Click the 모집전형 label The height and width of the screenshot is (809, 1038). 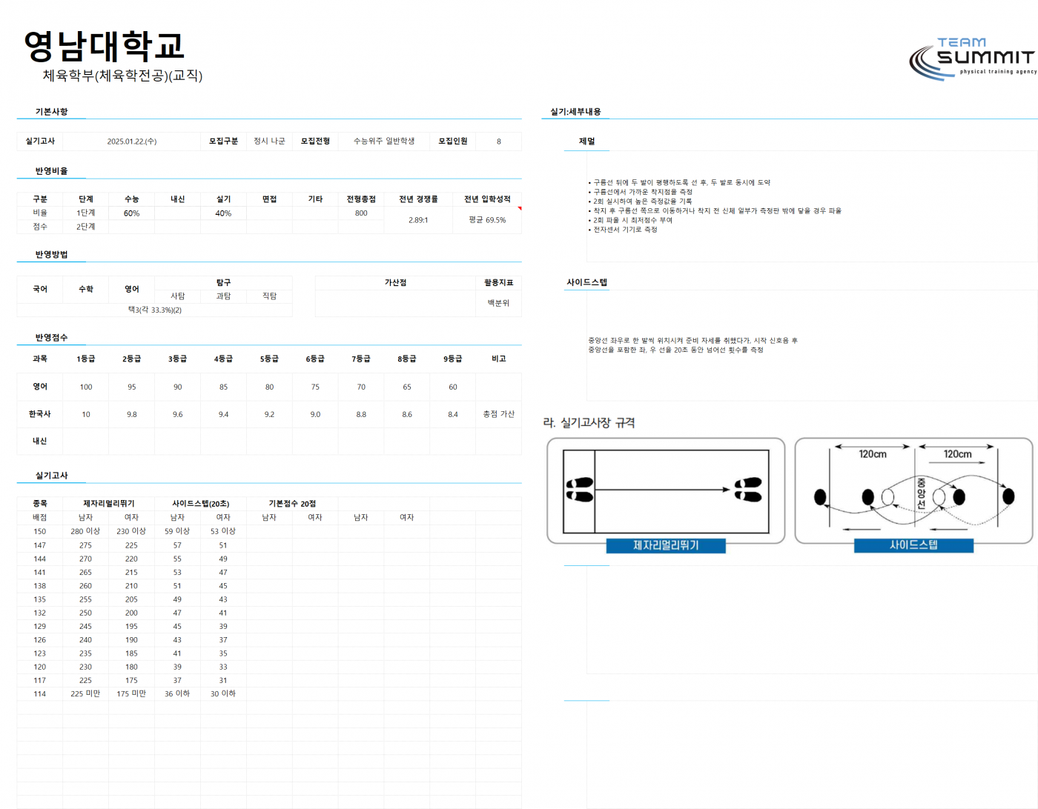tap(315, 141)
